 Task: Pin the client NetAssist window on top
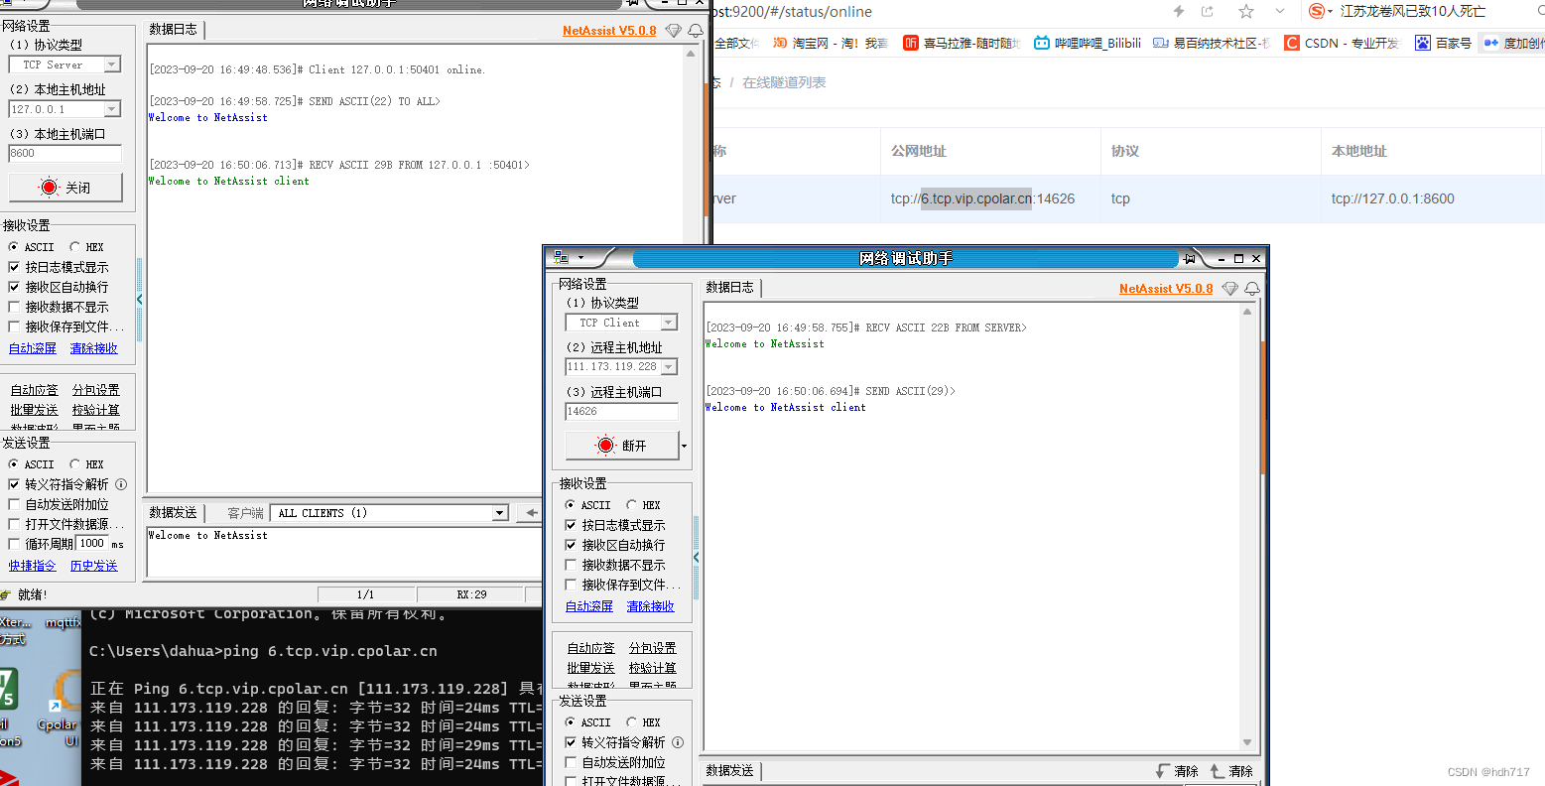coord(1189,258)
